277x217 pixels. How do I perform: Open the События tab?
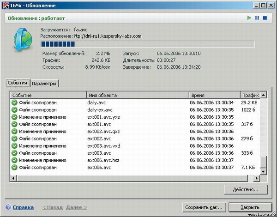pyautogui.click(x=18, y=84)
